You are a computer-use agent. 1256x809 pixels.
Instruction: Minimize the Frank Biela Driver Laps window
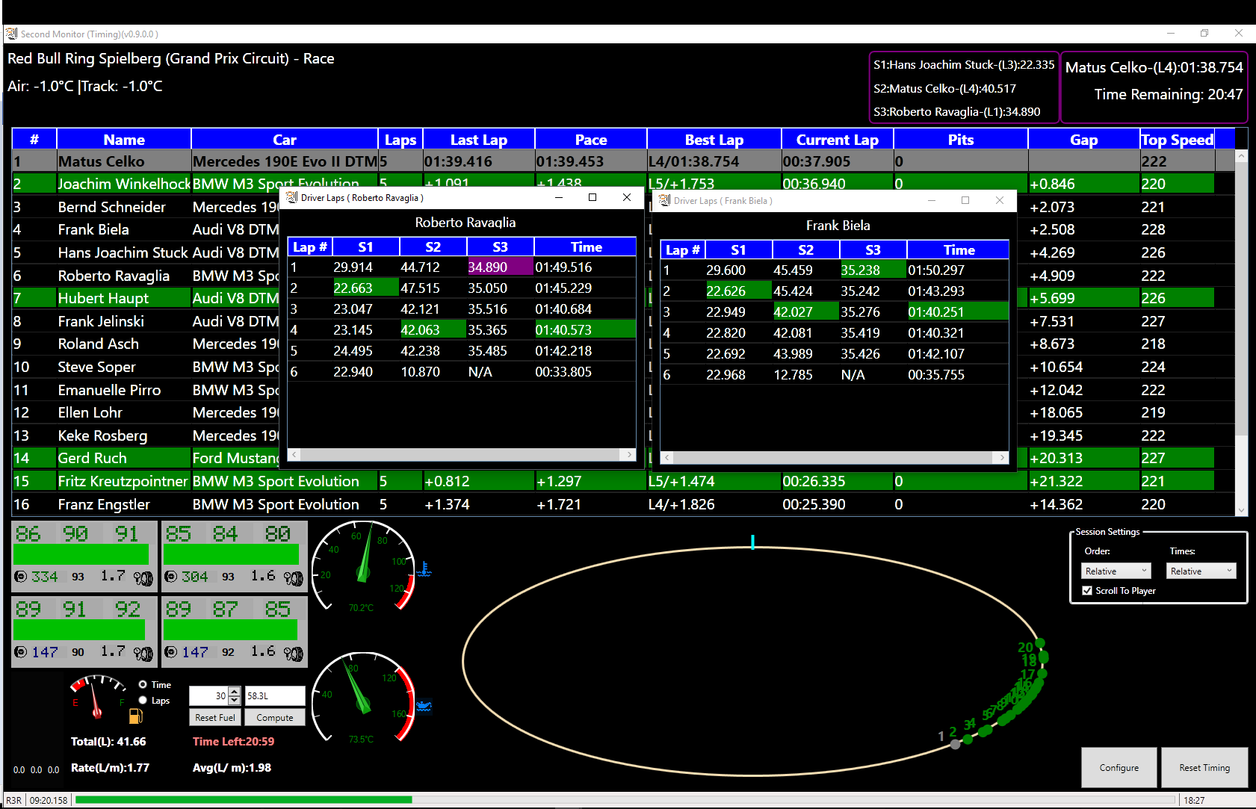point(932,200)
